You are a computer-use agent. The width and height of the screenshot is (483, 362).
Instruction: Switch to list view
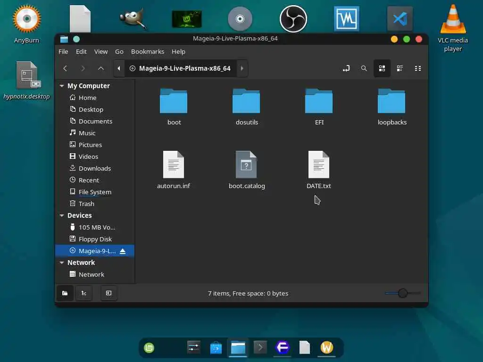(x=400, y=68)
